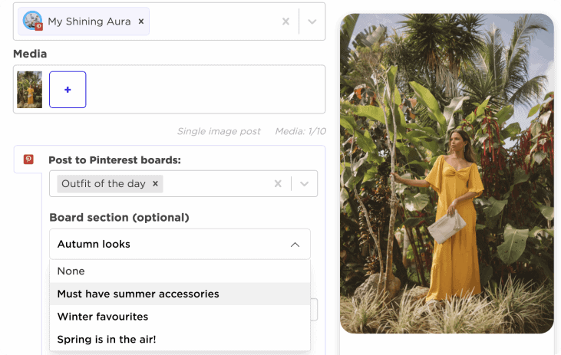The height and width of the screenshot is (355, 561).
Task: Add media with the plus button
Action: click(68, 90)
